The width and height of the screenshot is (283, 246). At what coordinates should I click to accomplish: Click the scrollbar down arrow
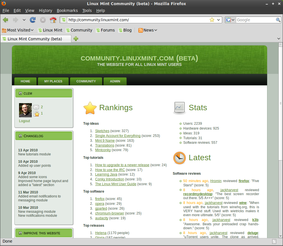click(x=280, y=236)
